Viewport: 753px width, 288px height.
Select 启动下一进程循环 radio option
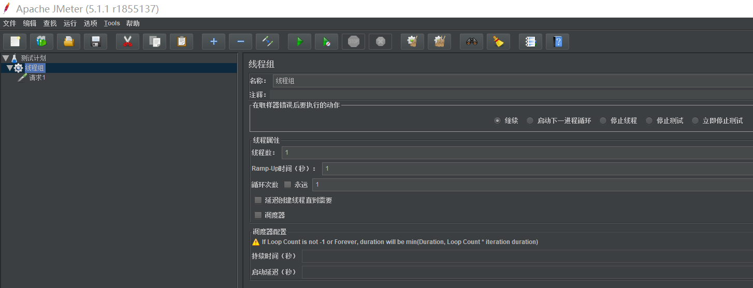[530, 120]
